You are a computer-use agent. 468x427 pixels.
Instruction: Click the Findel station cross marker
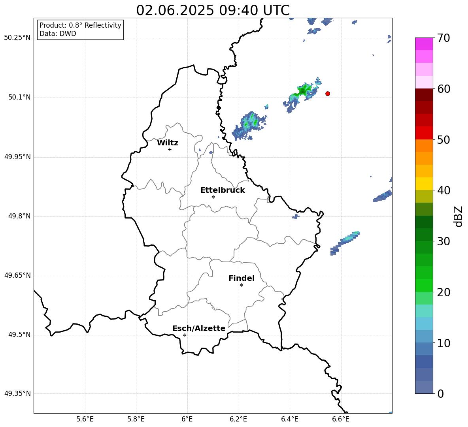pyautogui.click(x=241, y=285)
